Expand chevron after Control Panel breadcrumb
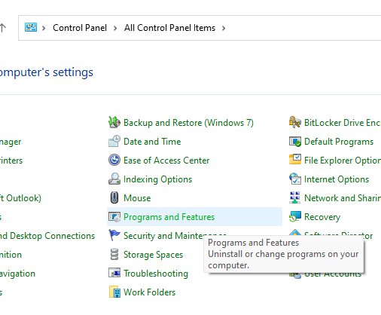The image size is (381, 315). pyautogui.click(x=115, y=28)
